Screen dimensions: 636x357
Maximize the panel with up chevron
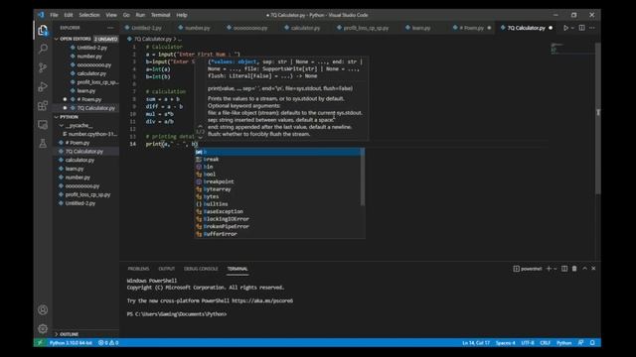584,269
